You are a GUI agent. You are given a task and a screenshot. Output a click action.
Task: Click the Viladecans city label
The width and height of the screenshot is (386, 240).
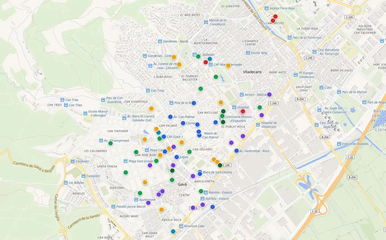[x=252, y=72]
